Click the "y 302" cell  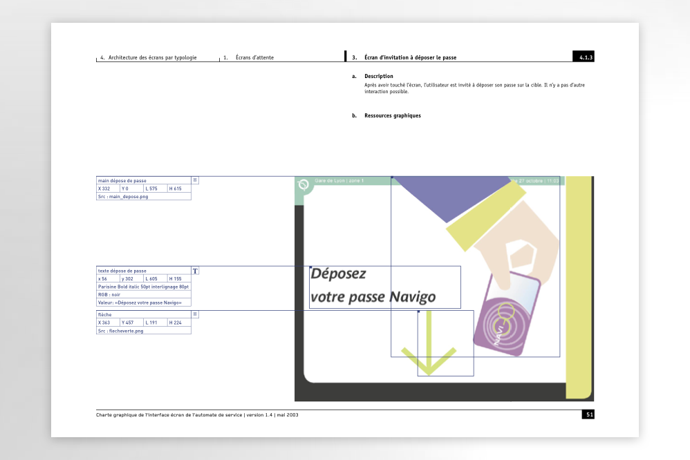132,279
